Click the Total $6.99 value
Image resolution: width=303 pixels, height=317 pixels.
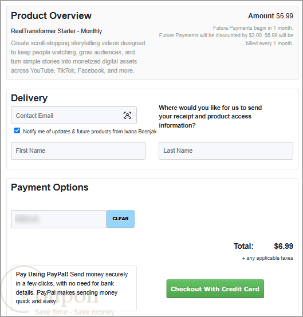pos(284,246)
